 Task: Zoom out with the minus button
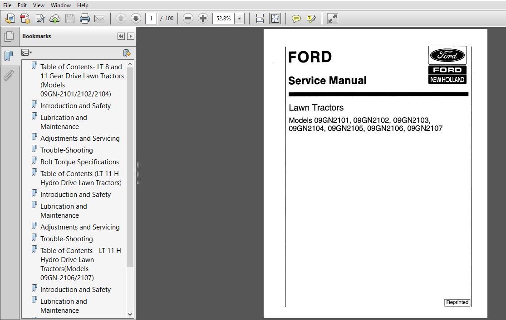(188, 19)
